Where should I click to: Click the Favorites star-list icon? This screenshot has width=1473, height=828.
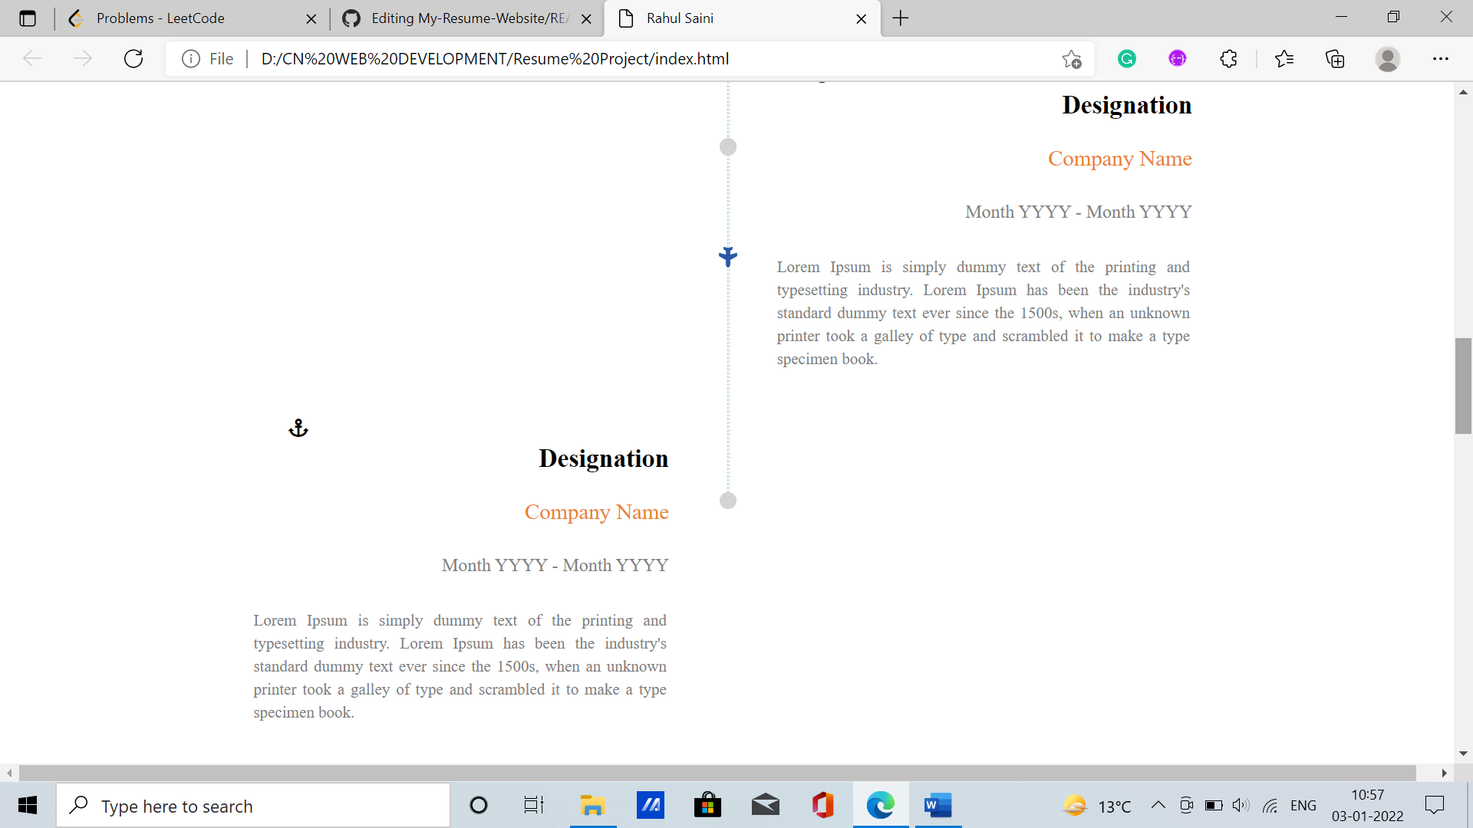[1285, 58]
